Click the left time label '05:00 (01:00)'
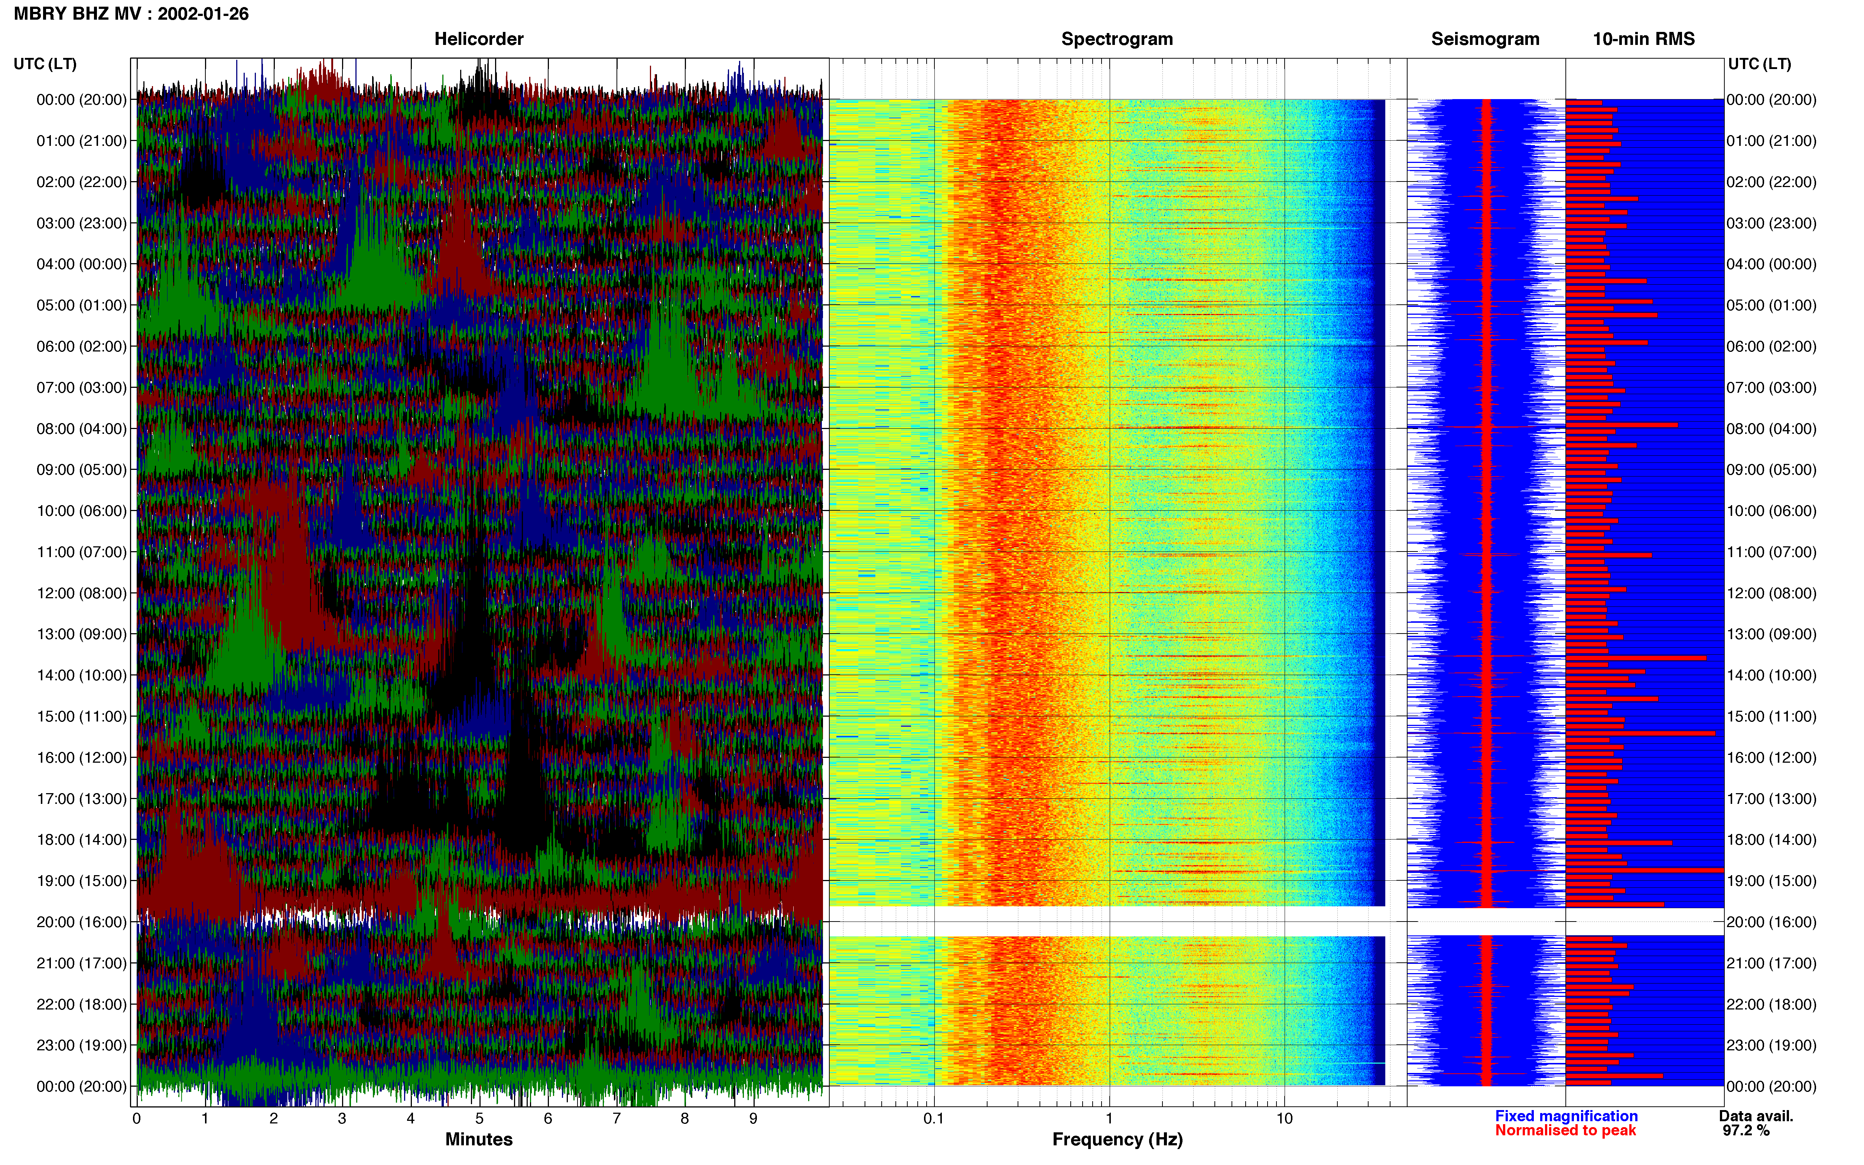1864x1165 pixels. click(82, 305)
